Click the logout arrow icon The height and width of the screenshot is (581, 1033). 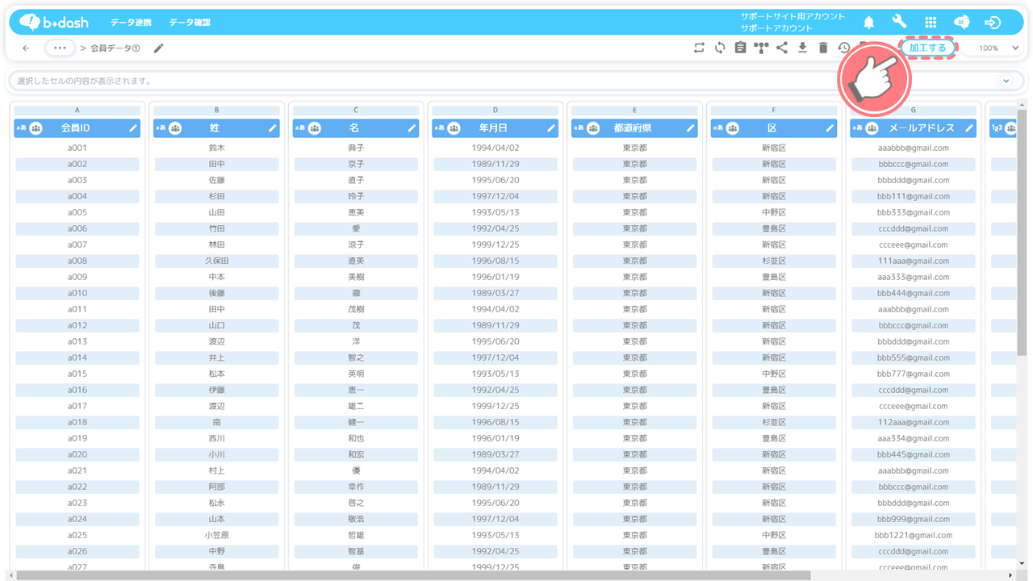pos(993,23)
